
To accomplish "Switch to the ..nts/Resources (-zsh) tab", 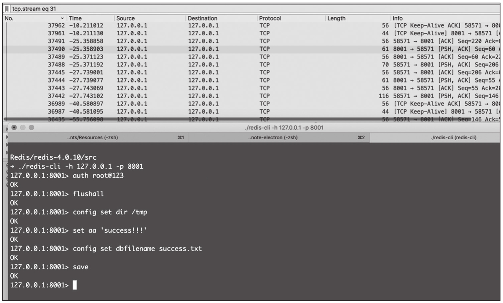I will (93, 137).
